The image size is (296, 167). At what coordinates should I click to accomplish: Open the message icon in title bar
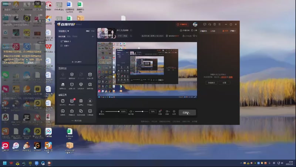(205, 24)
